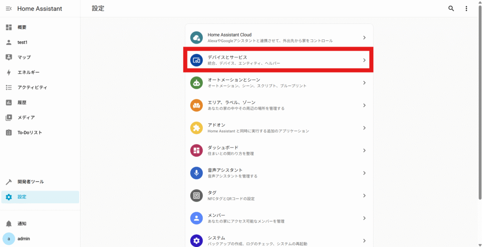Screen dimensions: 482x247
Task: Open the admin user profile
Action: pyautogui.click(x=24, y=239)
